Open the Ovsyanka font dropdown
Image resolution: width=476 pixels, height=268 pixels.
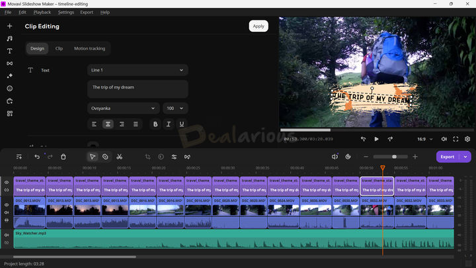pyautogui.click(x=123, y=108)
